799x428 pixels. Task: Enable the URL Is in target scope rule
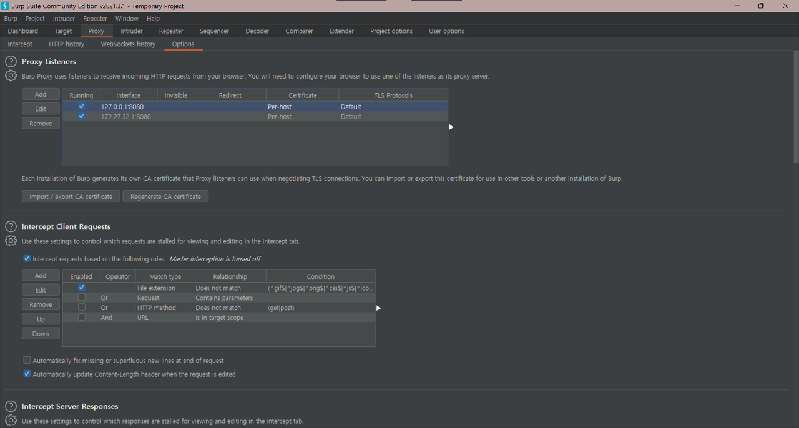[82, 318]
